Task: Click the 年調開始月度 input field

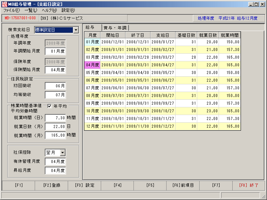Action: [x=55, y=51]
